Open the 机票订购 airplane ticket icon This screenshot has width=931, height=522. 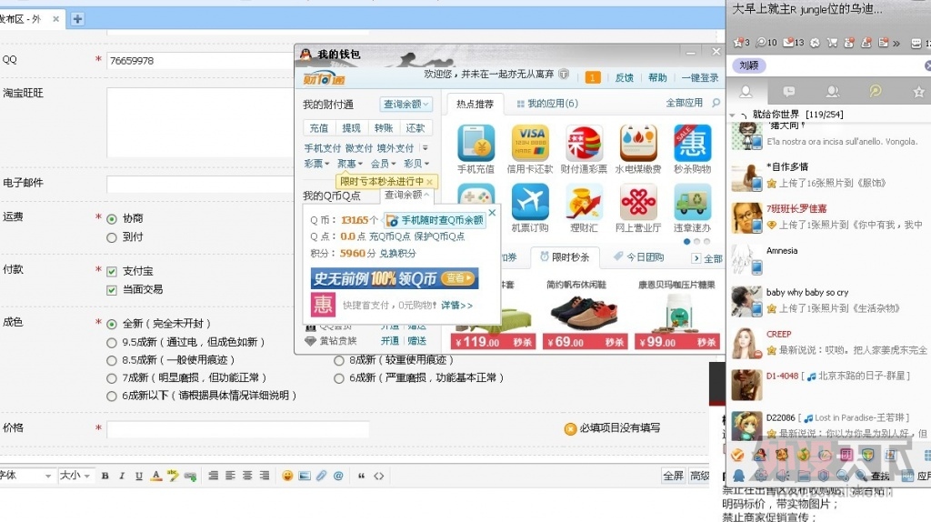[x=530, y=202]
